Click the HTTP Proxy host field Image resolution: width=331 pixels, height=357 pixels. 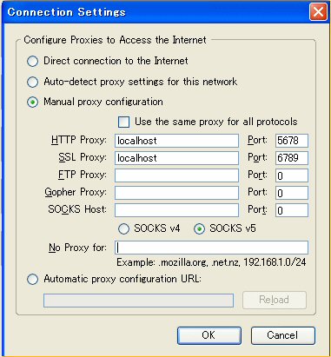[x=176, y=141]
